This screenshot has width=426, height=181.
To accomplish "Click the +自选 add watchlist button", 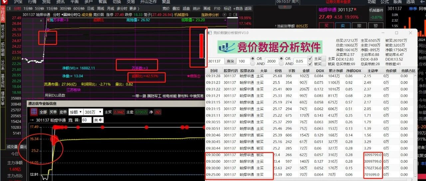I will pyautogui.click(x=238, y=8).
